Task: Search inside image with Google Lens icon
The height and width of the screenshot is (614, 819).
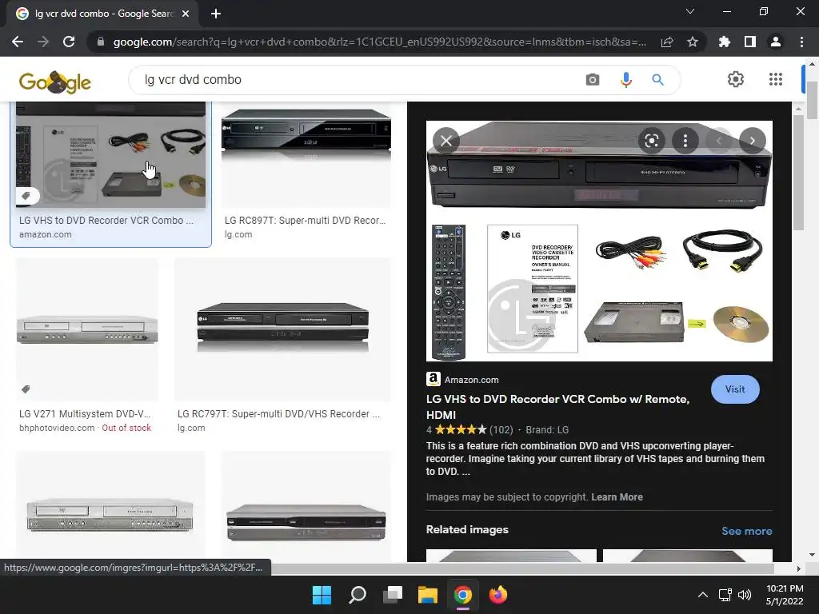Action: point(651,141)
